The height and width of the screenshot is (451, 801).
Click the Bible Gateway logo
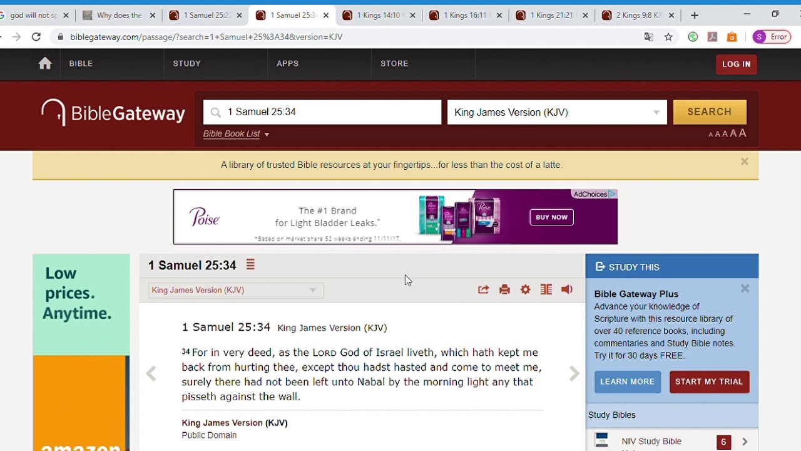click(x=113, y=113)
